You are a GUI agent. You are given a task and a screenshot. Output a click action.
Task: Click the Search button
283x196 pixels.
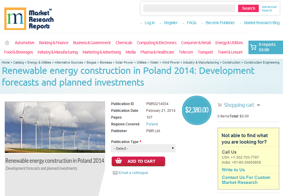(248, 8)
